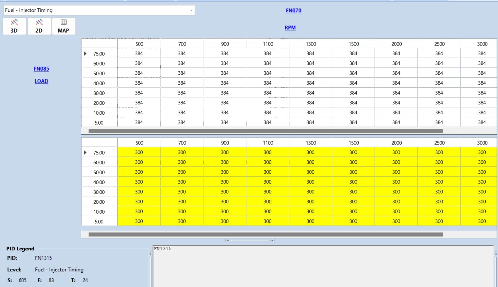Select the 2000 RPM column header in the upper table
498x287 pixels.
click(x=396, y=44)
